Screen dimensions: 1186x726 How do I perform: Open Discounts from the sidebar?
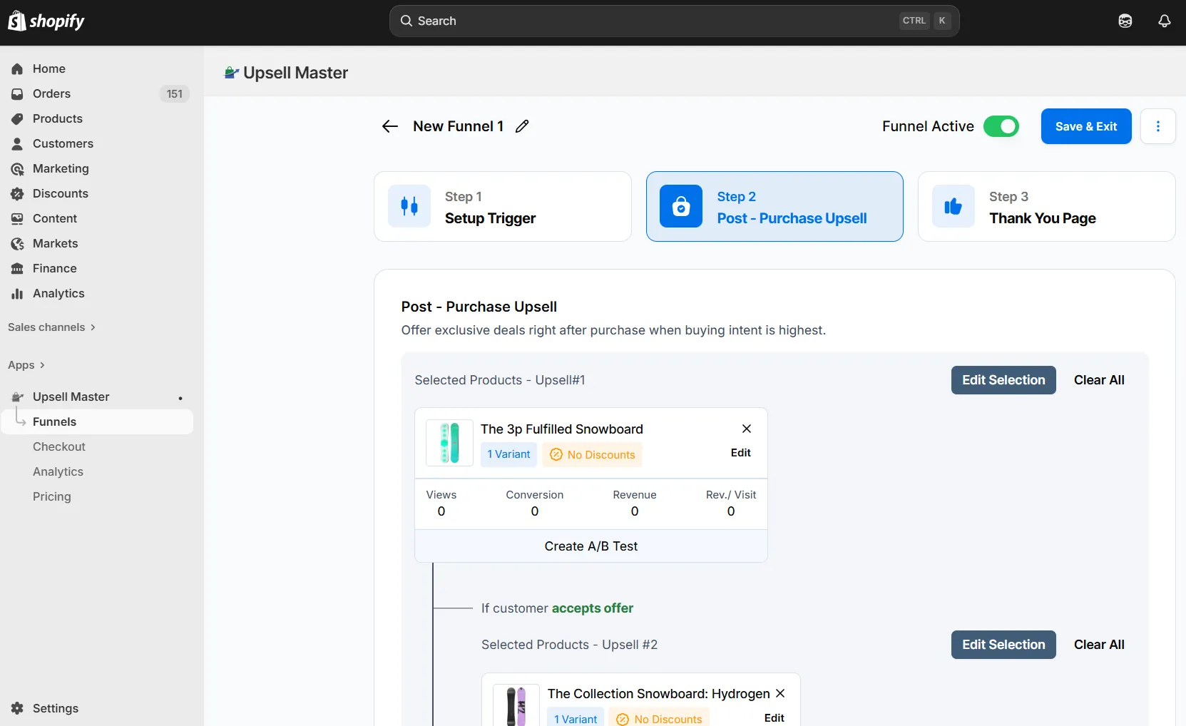(60, 193)
